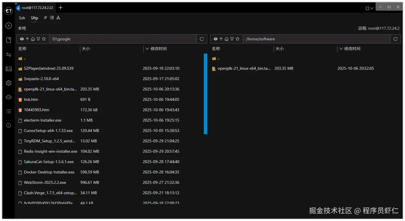Image resolution: width=405 pixels, height=221 pixels.
Task: Click the blue local panel scrollbar
Action: click(206, 94)
